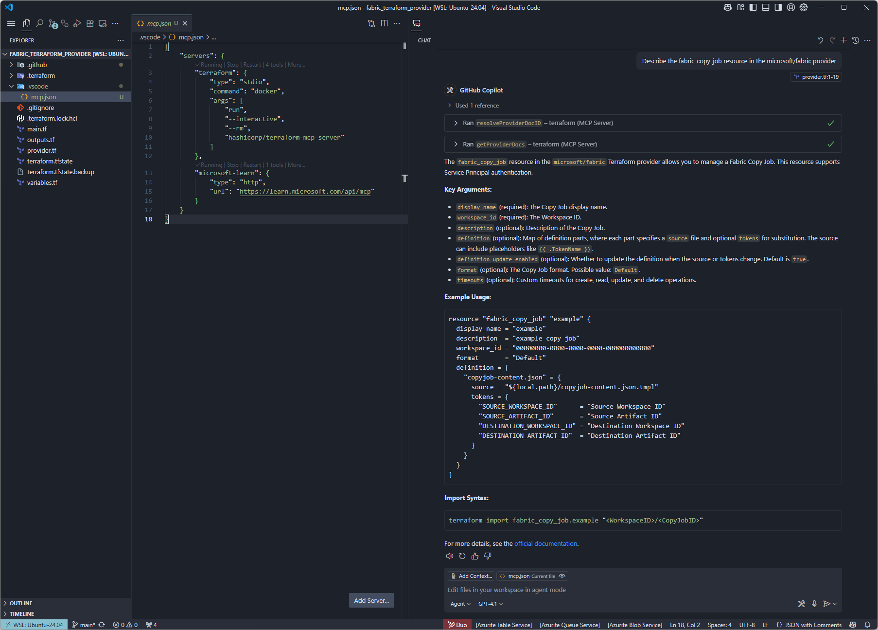This screenshot has width=878, height=630.
Task: Follow the official documentation link
Action: point(545,543)
